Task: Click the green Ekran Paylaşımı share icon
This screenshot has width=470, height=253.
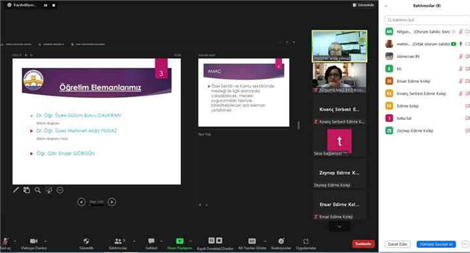Action: (180, 241)
